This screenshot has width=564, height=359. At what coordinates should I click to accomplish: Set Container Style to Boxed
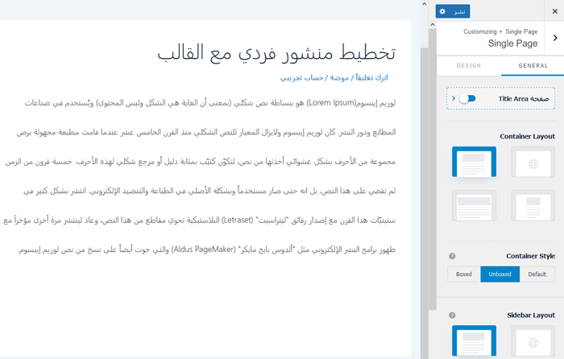[464, 274]
